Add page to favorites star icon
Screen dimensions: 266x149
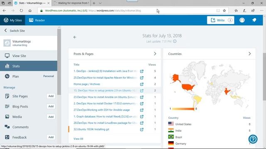point(224,11)
